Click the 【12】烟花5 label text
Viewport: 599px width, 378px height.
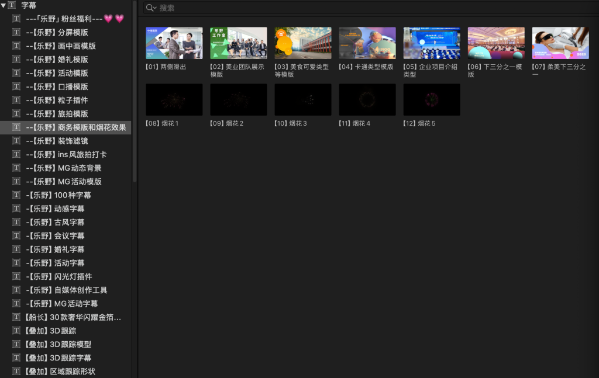pyautogui.click(x=419, y=124)
